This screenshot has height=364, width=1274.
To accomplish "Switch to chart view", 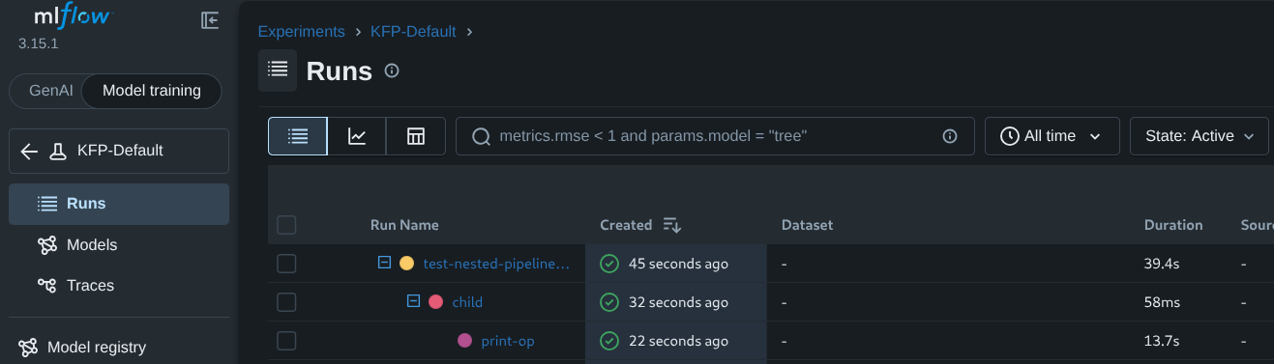I will pos(357,136).
